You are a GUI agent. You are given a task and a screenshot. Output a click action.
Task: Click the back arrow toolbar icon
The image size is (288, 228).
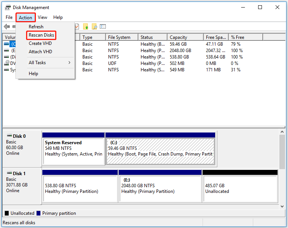tap(6, 27)
